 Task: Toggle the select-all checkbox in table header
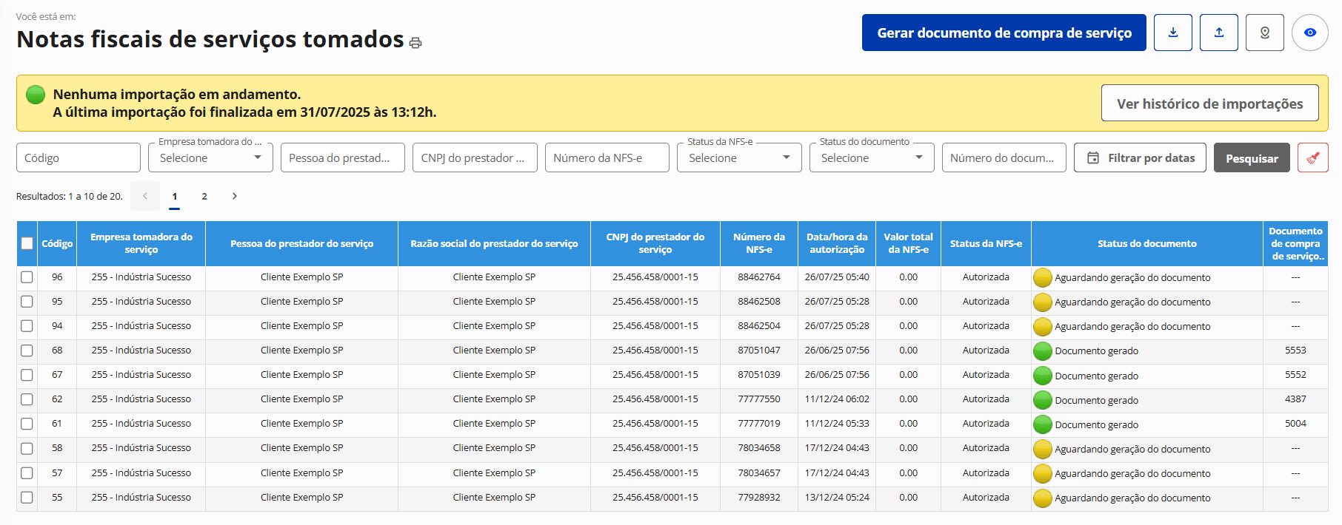(27, 243)
